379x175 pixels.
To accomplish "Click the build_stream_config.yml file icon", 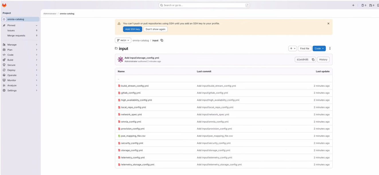I will (x=119, y=86).
